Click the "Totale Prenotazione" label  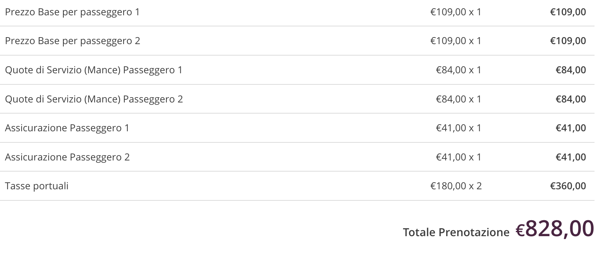coord(456,232)
